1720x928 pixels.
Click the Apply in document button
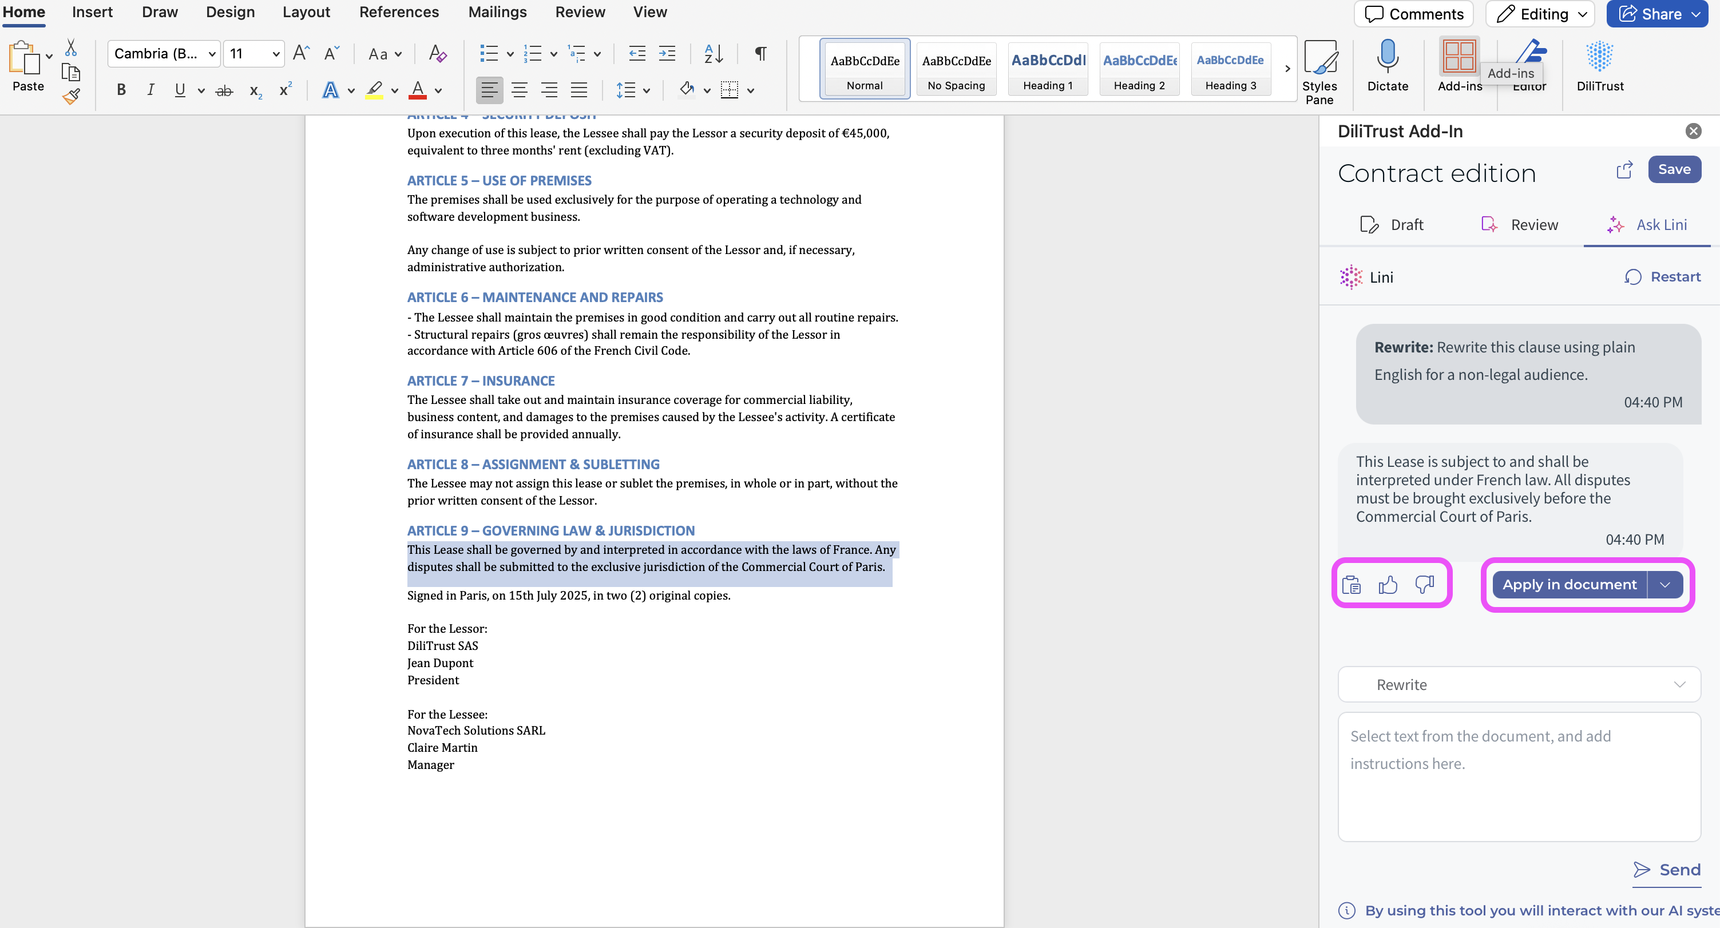1569,585
